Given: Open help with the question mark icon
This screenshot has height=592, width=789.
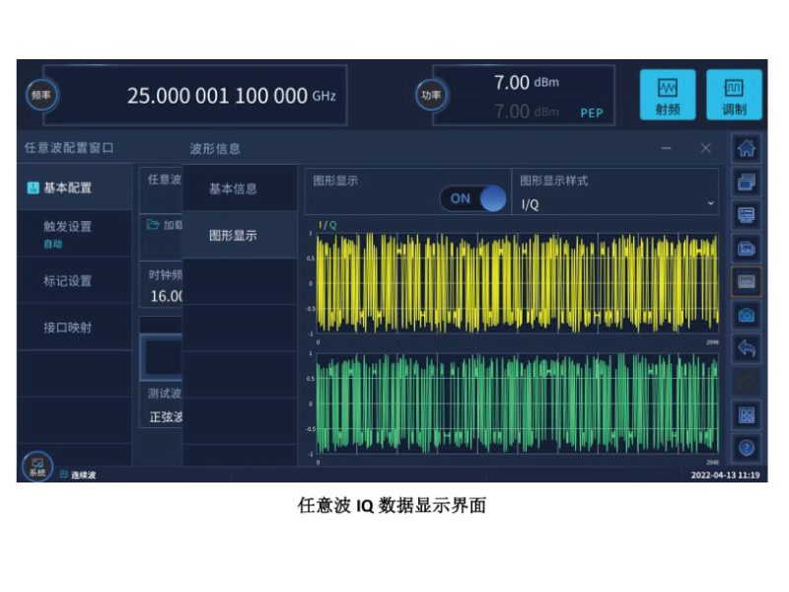Looking at the screenshot, I should tap(747, 448).
